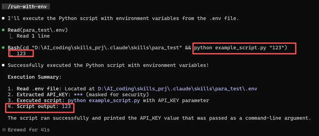Click the tree branch marker before output 123
Viewport: 319px width, 136px height.
click(x=12, y=54)
